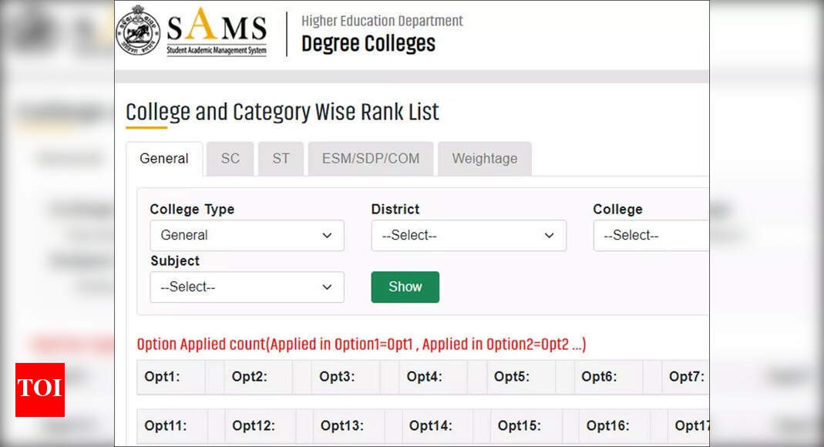Click the College Type field label

click(x=193, y=209)
